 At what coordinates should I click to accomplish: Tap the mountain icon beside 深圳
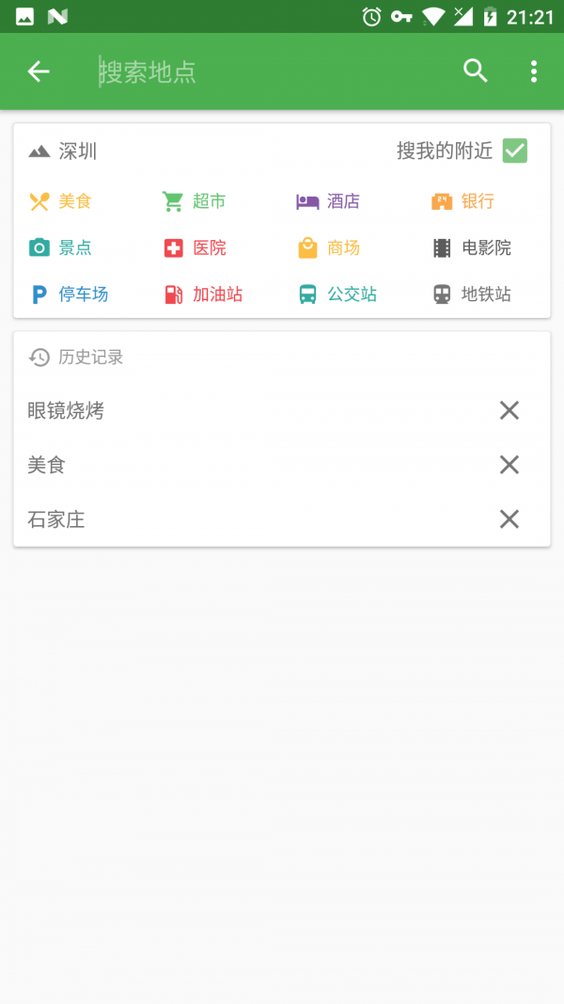pos(39,149)
